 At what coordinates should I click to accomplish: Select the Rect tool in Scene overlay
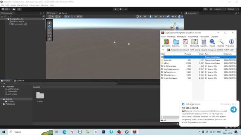(x=49, y=36)
